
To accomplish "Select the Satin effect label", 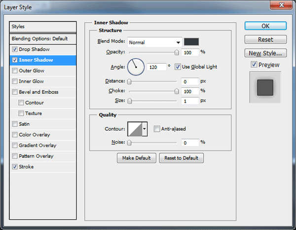I will (24, 124).
